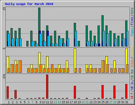
Task: Click the x-axis day label "5"
Action: (25, 102)
